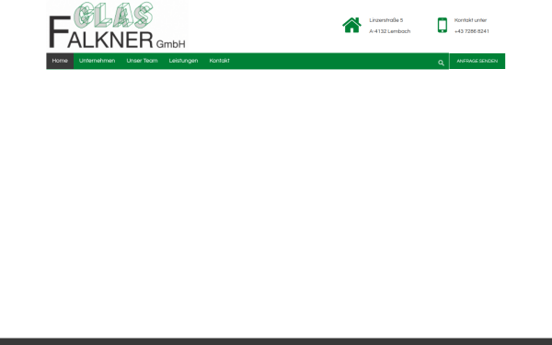Image resolution: width=552 pixels, height=345 pixels.
Task: Click the Anfrage Senden button
Action: pos(477,62)
